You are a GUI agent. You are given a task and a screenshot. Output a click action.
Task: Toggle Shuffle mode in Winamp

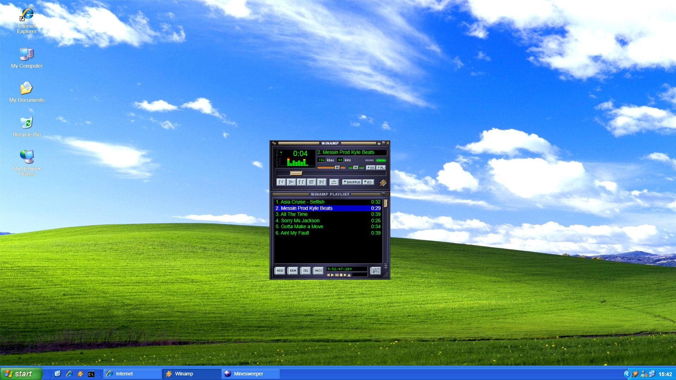(x=352, y=182)
